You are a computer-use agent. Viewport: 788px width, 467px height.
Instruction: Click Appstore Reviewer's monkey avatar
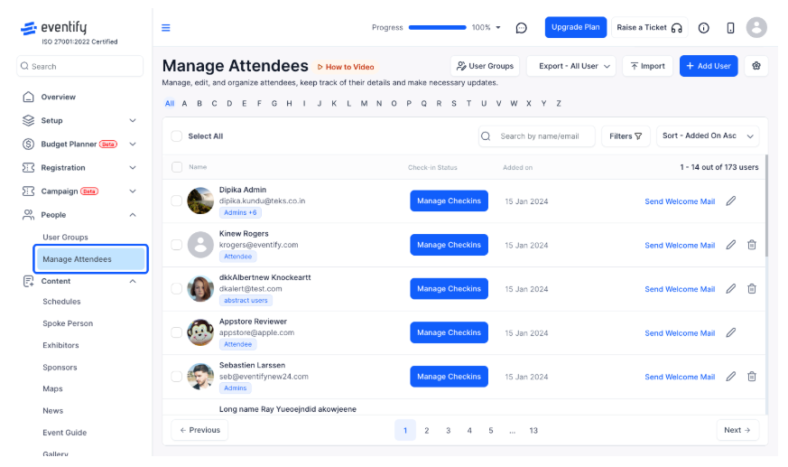[x=200, y=332]
